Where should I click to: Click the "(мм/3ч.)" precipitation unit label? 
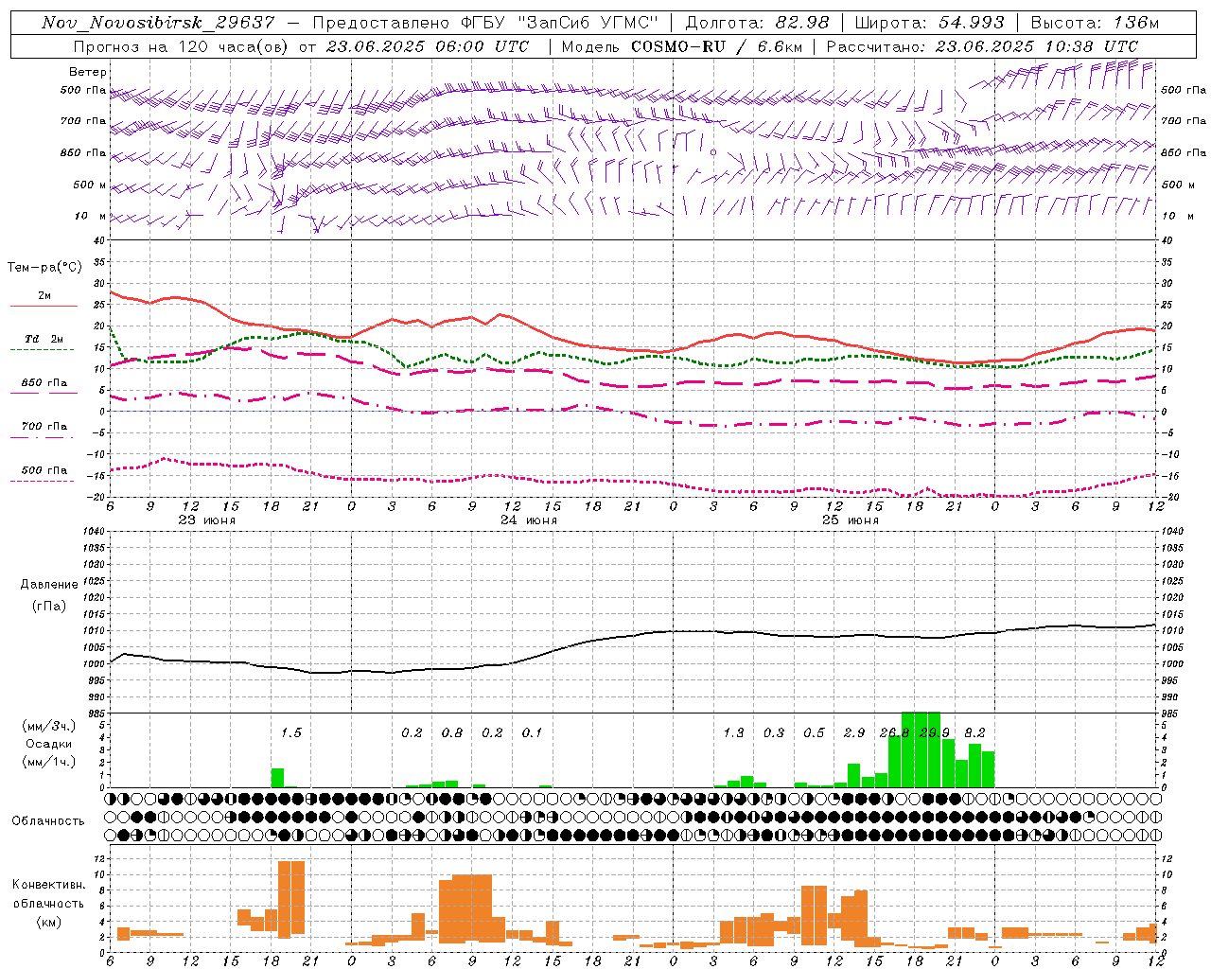[49, 726]
